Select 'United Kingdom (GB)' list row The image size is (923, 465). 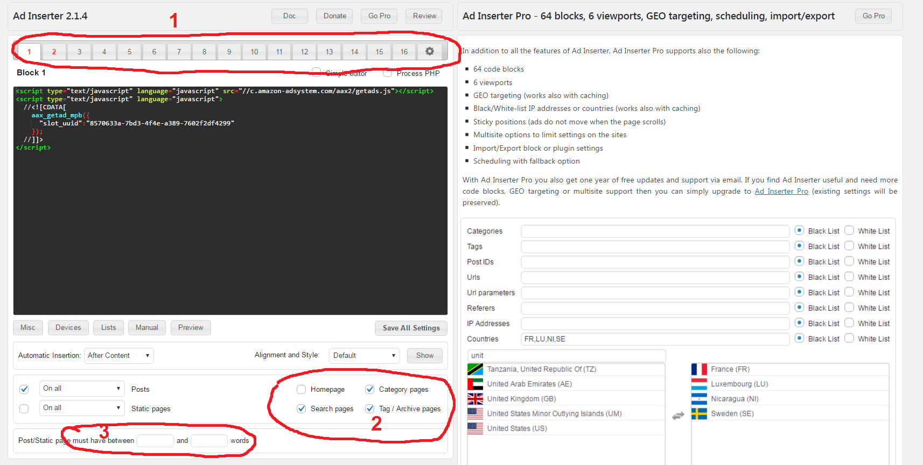point(566,399)
